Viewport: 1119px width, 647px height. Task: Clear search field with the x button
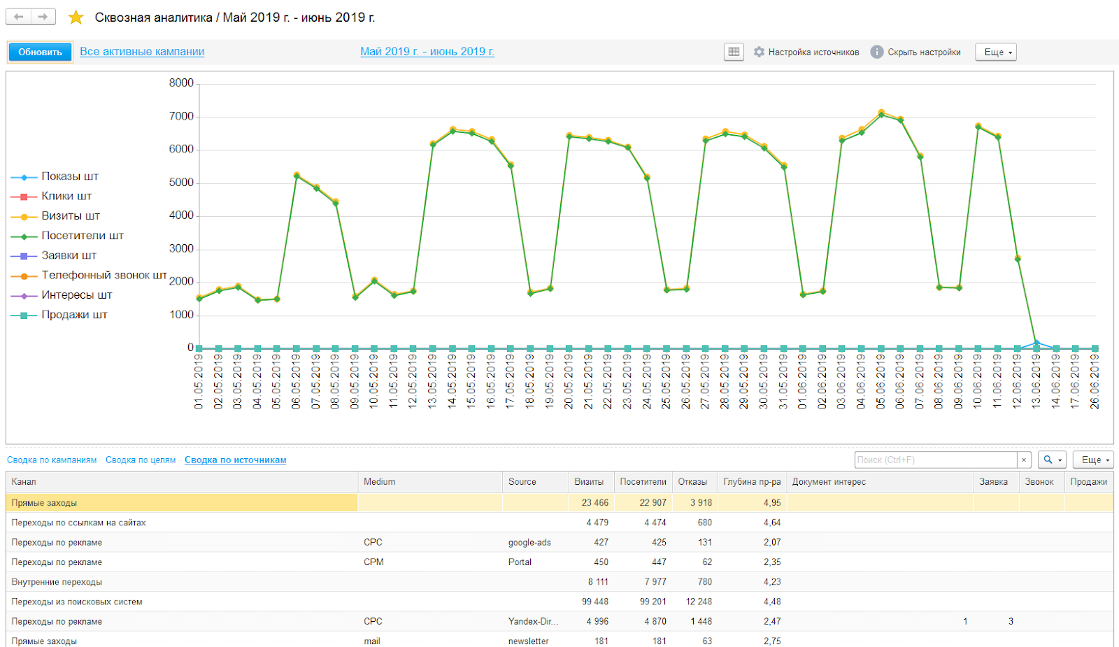tap(1024, 460)
